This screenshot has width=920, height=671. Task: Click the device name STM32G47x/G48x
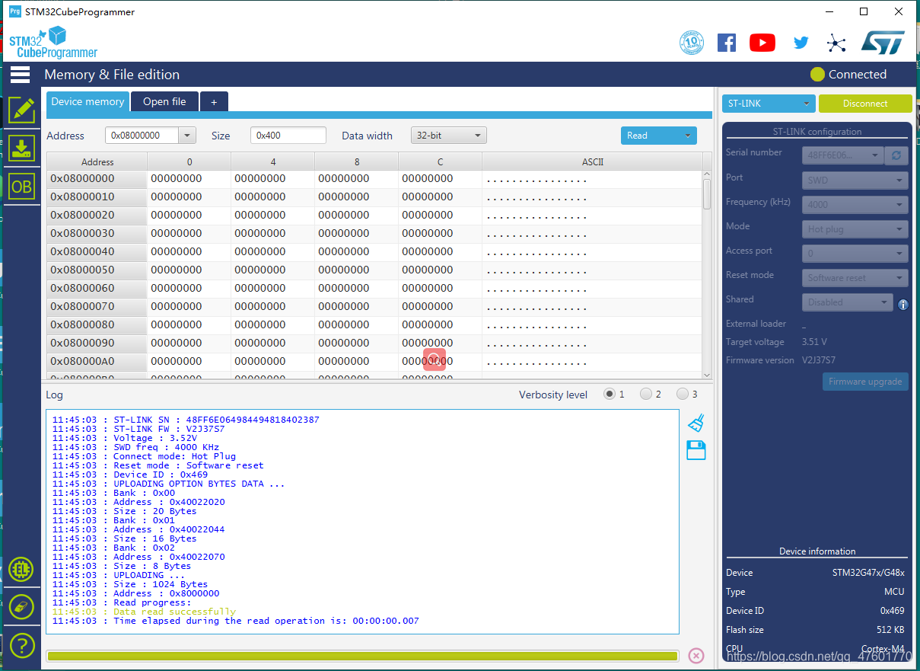[x=868, y=573]
